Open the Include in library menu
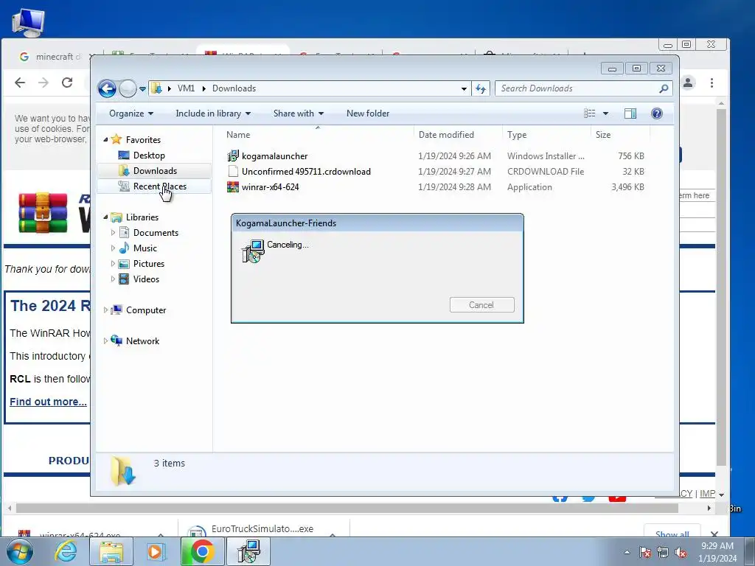The image size is (755, 566). 213,113
